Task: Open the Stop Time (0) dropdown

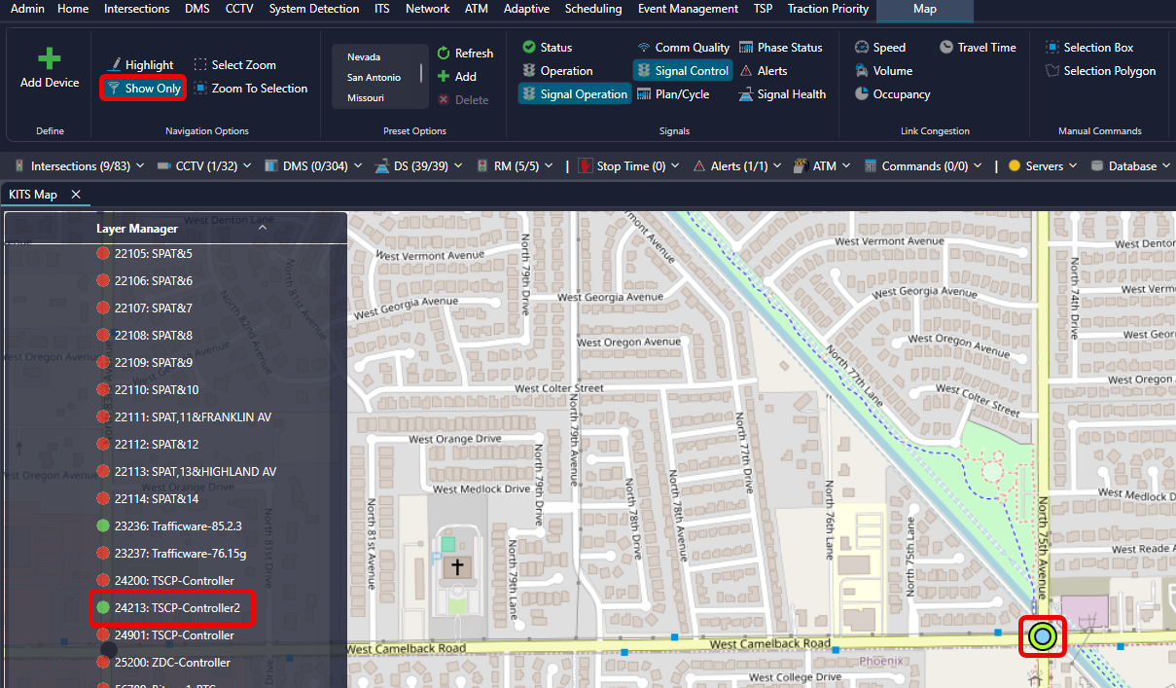Action: click(x=628, y=166)
